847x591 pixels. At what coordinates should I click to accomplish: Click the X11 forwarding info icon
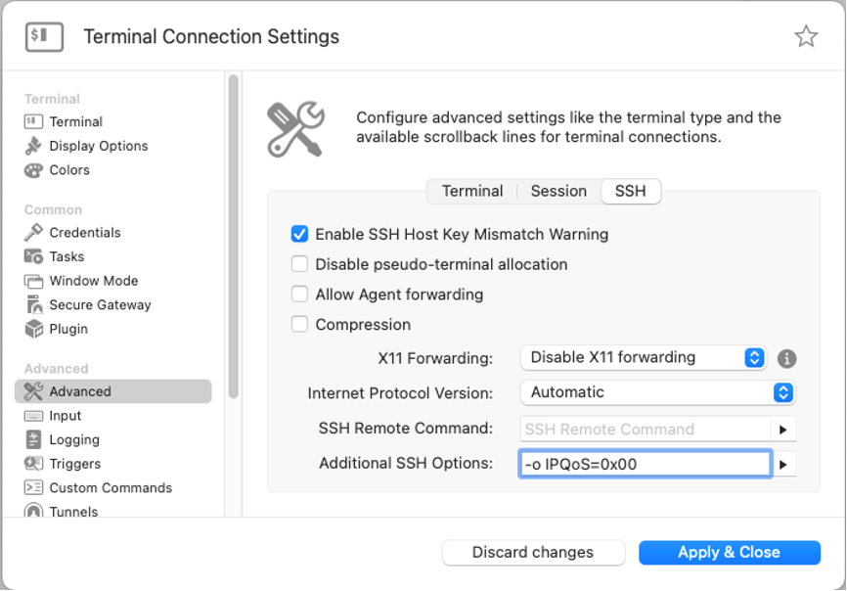coord(786,359)
